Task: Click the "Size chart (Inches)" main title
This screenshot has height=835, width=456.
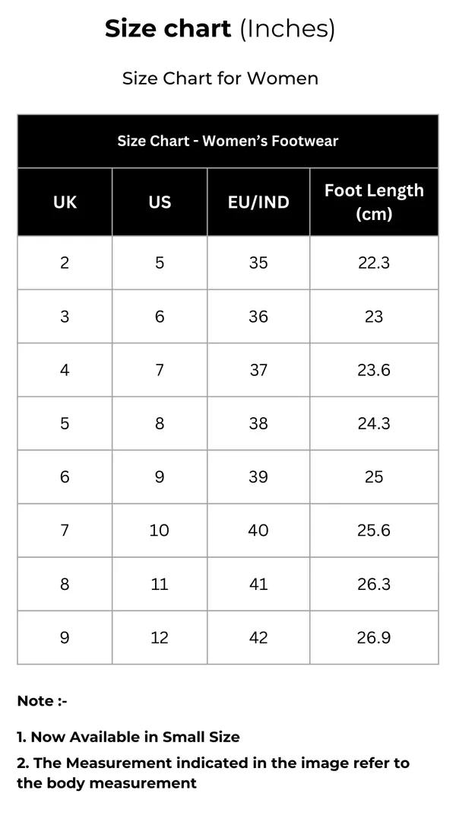Action: point(220,29)
